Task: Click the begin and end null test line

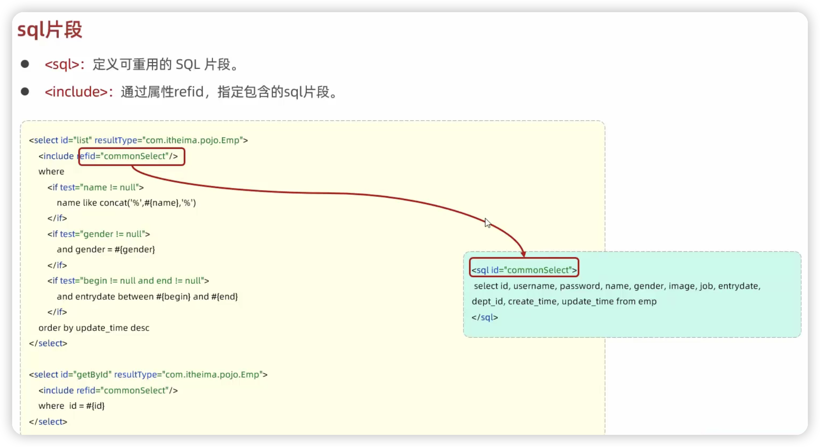Action: 128,281
